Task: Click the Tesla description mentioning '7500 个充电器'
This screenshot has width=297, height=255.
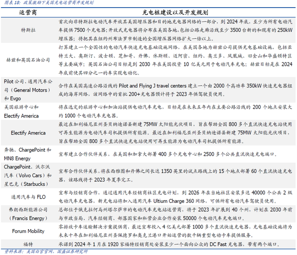Action: [x=90, y=30]
